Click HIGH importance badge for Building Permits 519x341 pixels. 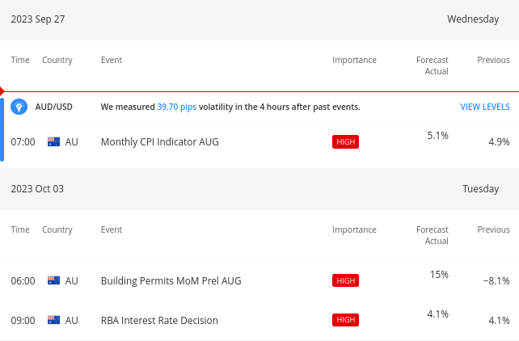click(x=345, y=280)
